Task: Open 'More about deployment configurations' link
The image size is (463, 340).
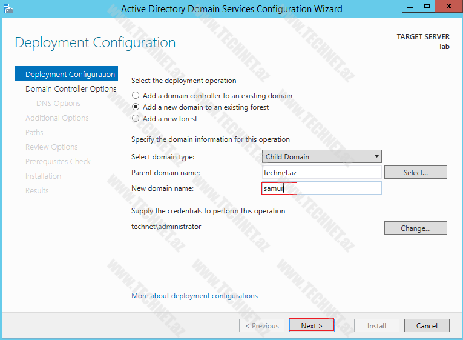Action: pyautogui.click(x=194, y=296)
